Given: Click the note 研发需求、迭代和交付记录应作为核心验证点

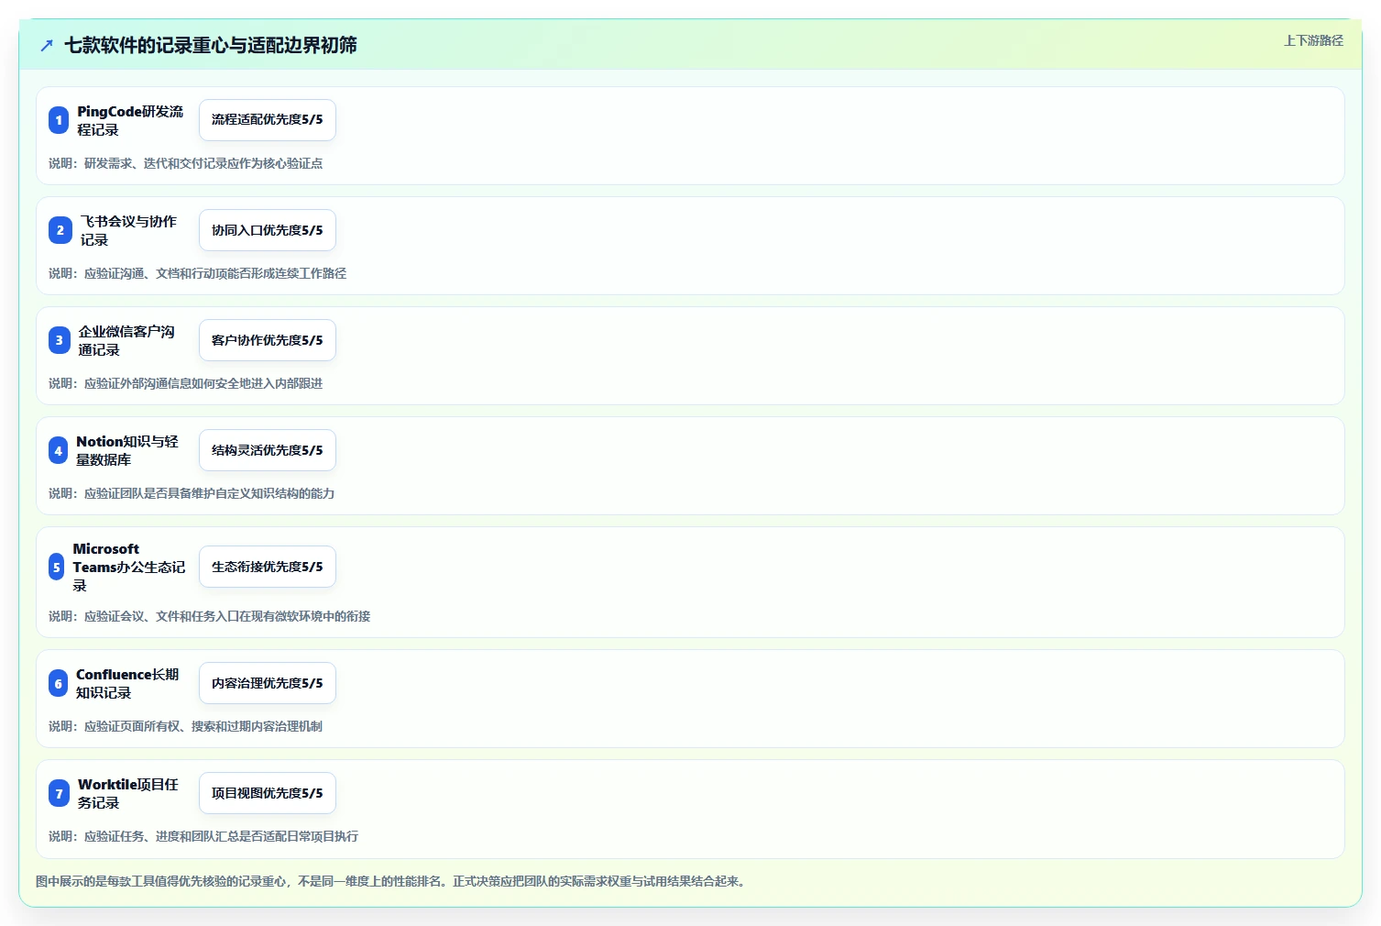Looking at the screenshot, I should [203, 163].
